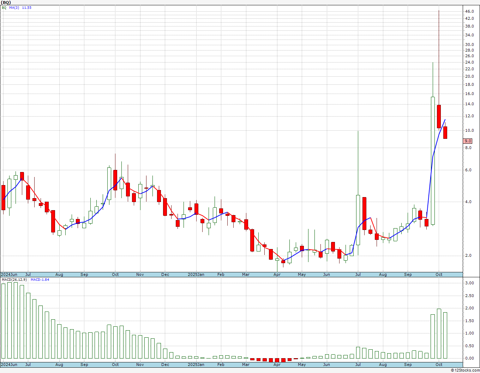Click the 1.00 MACD axis label
The image size is (480, 373).
tap(469, 333)
